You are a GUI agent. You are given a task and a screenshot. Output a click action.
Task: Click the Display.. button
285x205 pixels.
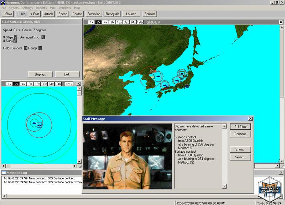[x=40, y=74]
